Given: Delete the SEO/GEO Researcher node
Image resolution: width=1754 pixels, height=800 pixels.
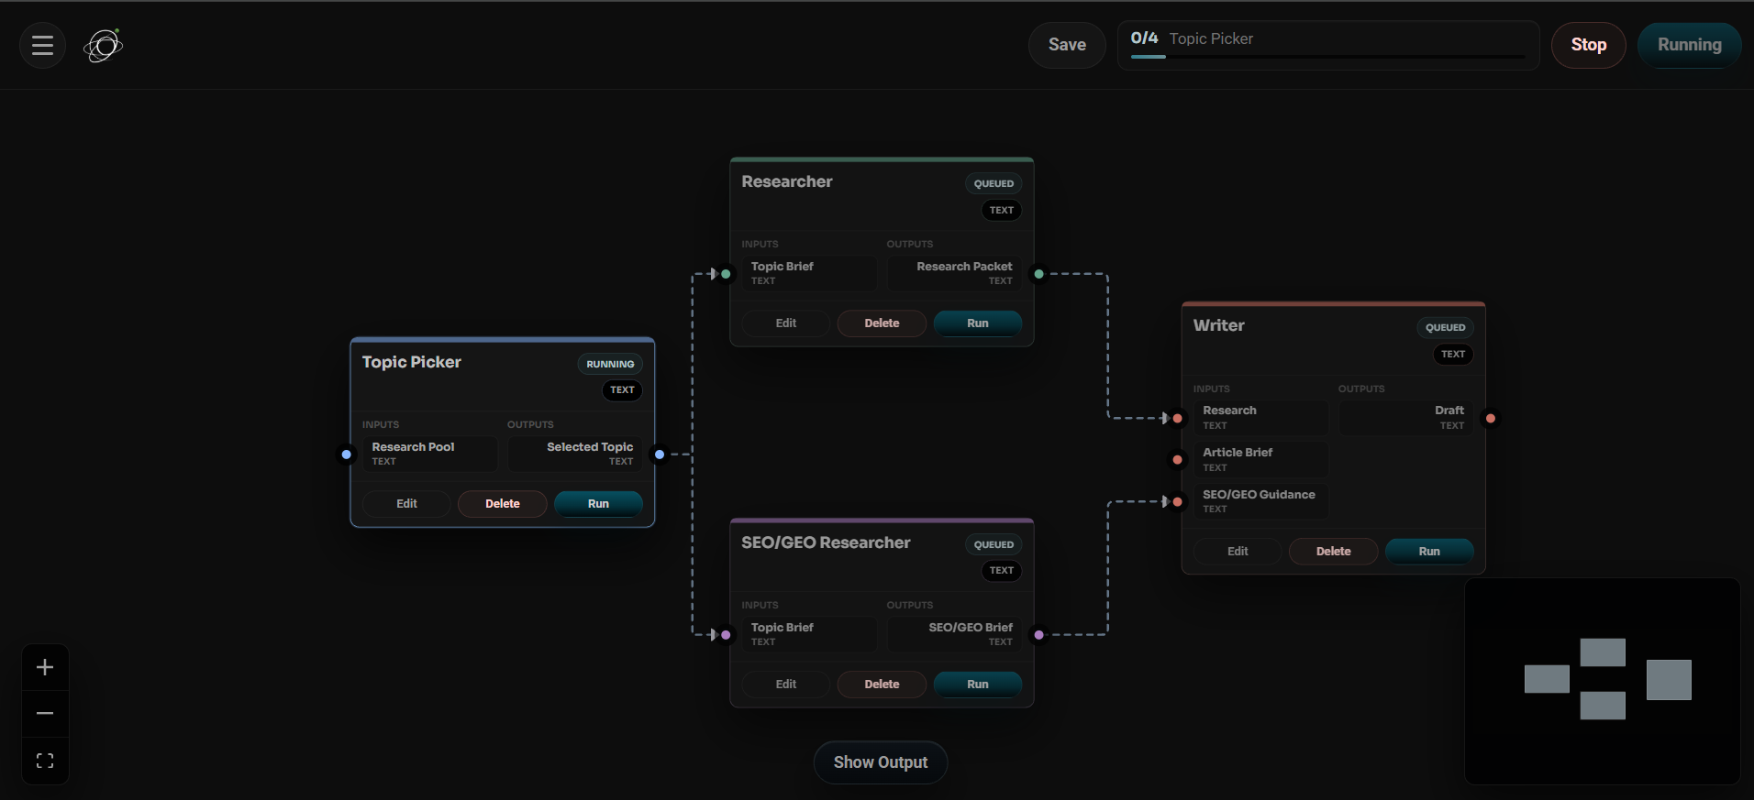Looking at the screenshot, I should click(882, 685).
